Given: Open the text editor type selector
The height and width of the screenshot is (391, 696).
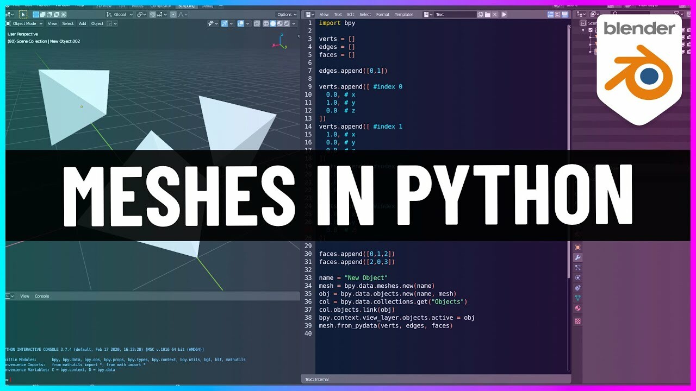Looking at the screenshot, I should pyautogui.click(x=309, y=14).
